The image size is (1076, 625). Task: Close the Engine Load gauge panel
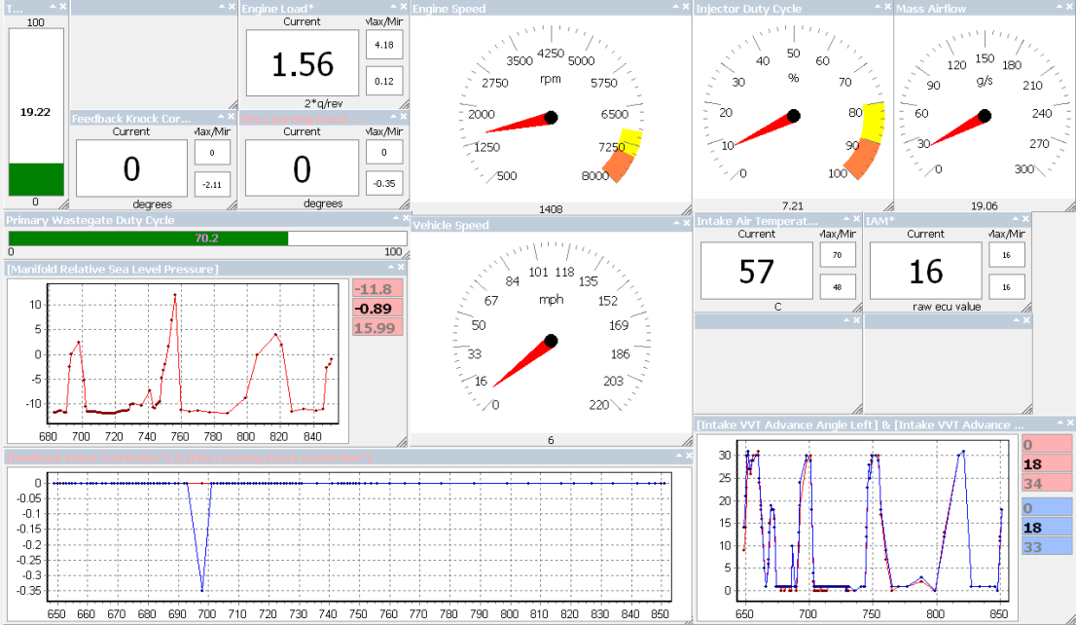coord(403,8)
